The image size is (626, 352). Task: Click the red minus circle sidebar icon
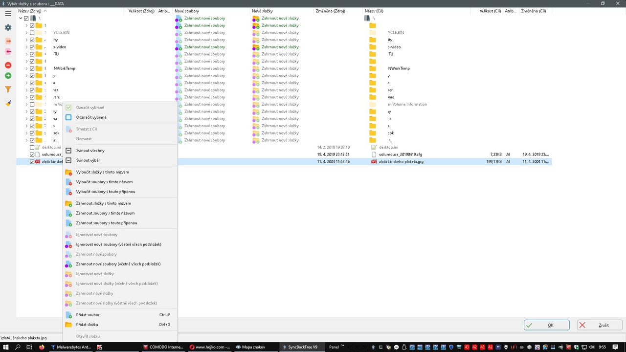click(8, 65)
